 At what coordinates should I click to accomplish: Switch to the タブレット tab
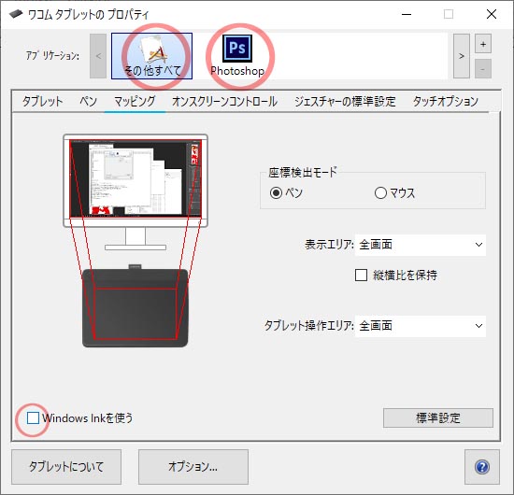(42, 101)
